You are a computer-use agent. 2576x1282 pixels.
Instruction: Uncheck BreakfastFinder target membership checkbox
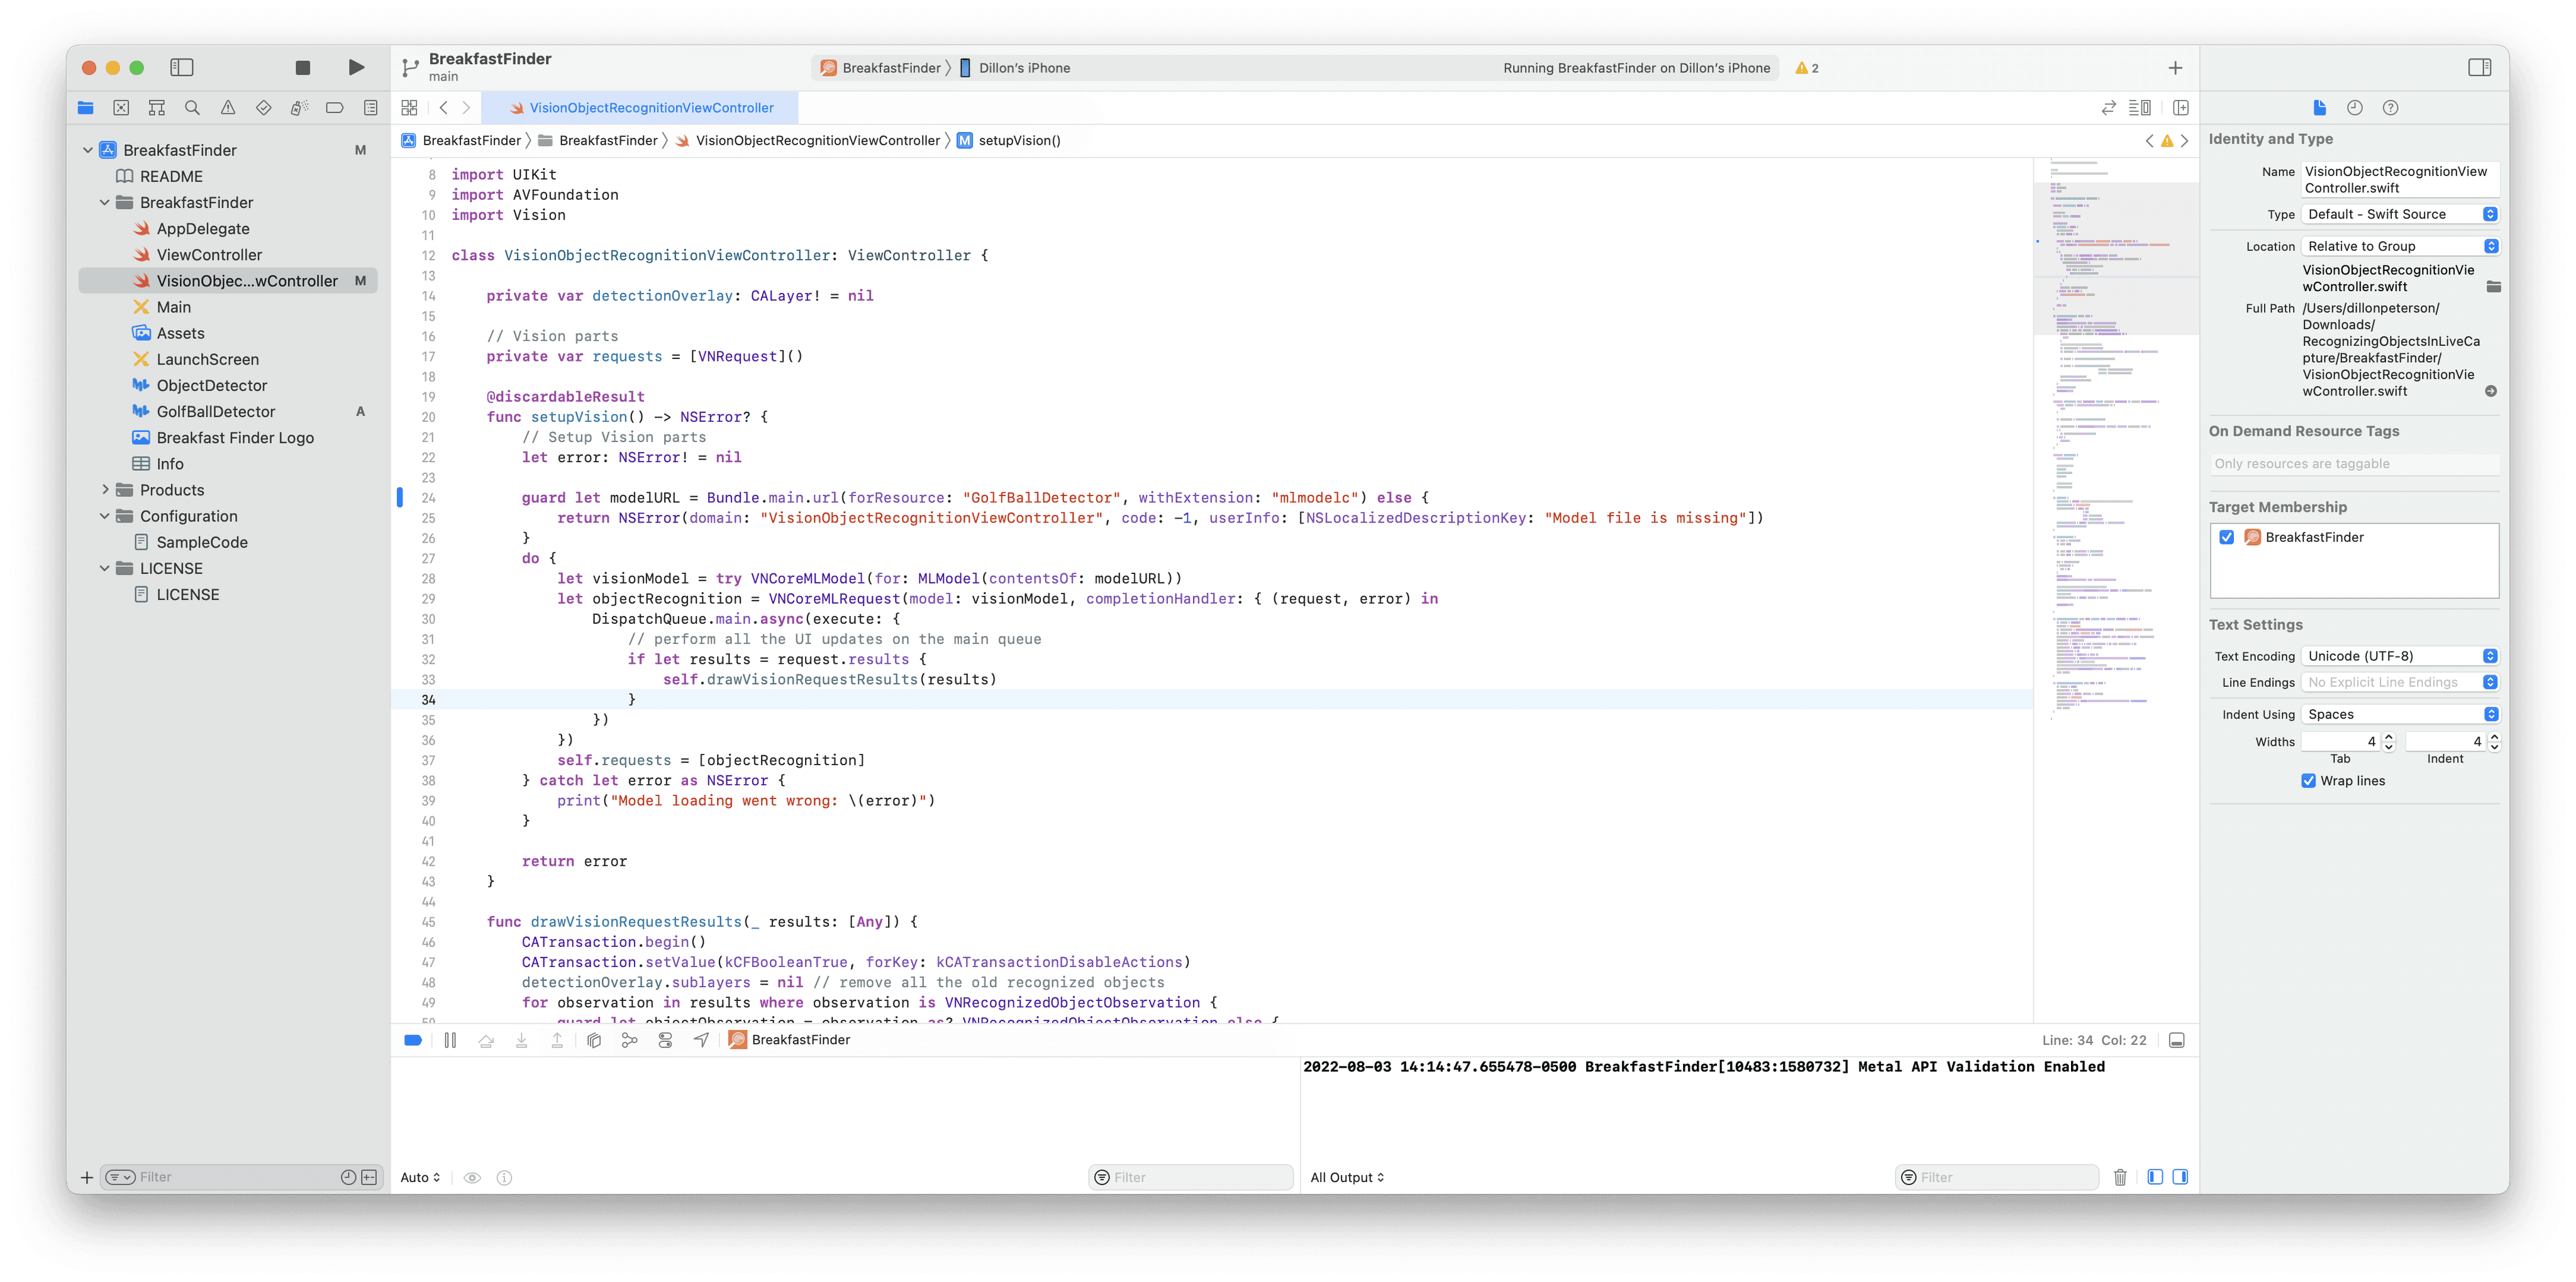tap(2226, 537)
